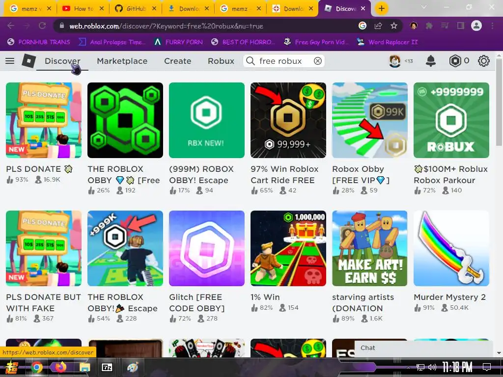Open green hexagons ROBLOX OBBY thumbnail

click(125, 120)
